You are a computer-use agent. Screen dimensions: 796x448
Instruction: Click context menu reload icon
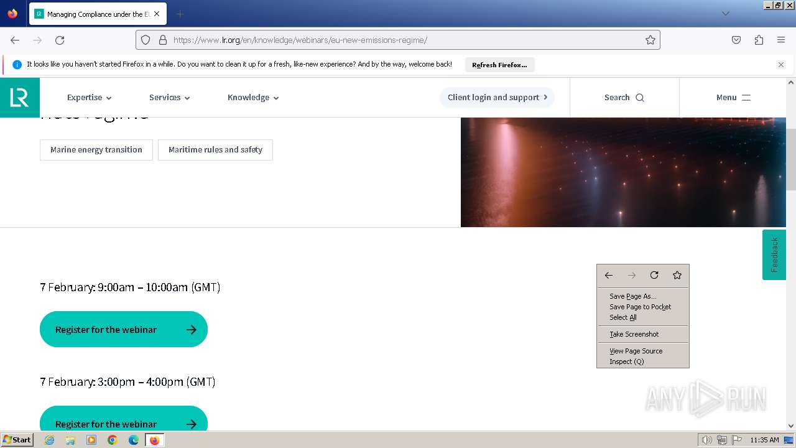tap(654, 276)
